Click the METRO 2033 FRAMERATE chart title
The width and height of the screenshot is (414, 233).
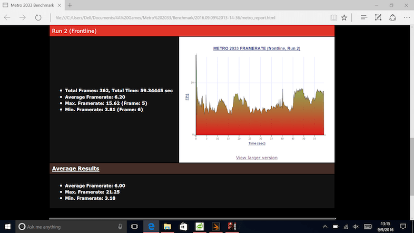[257, 48]
